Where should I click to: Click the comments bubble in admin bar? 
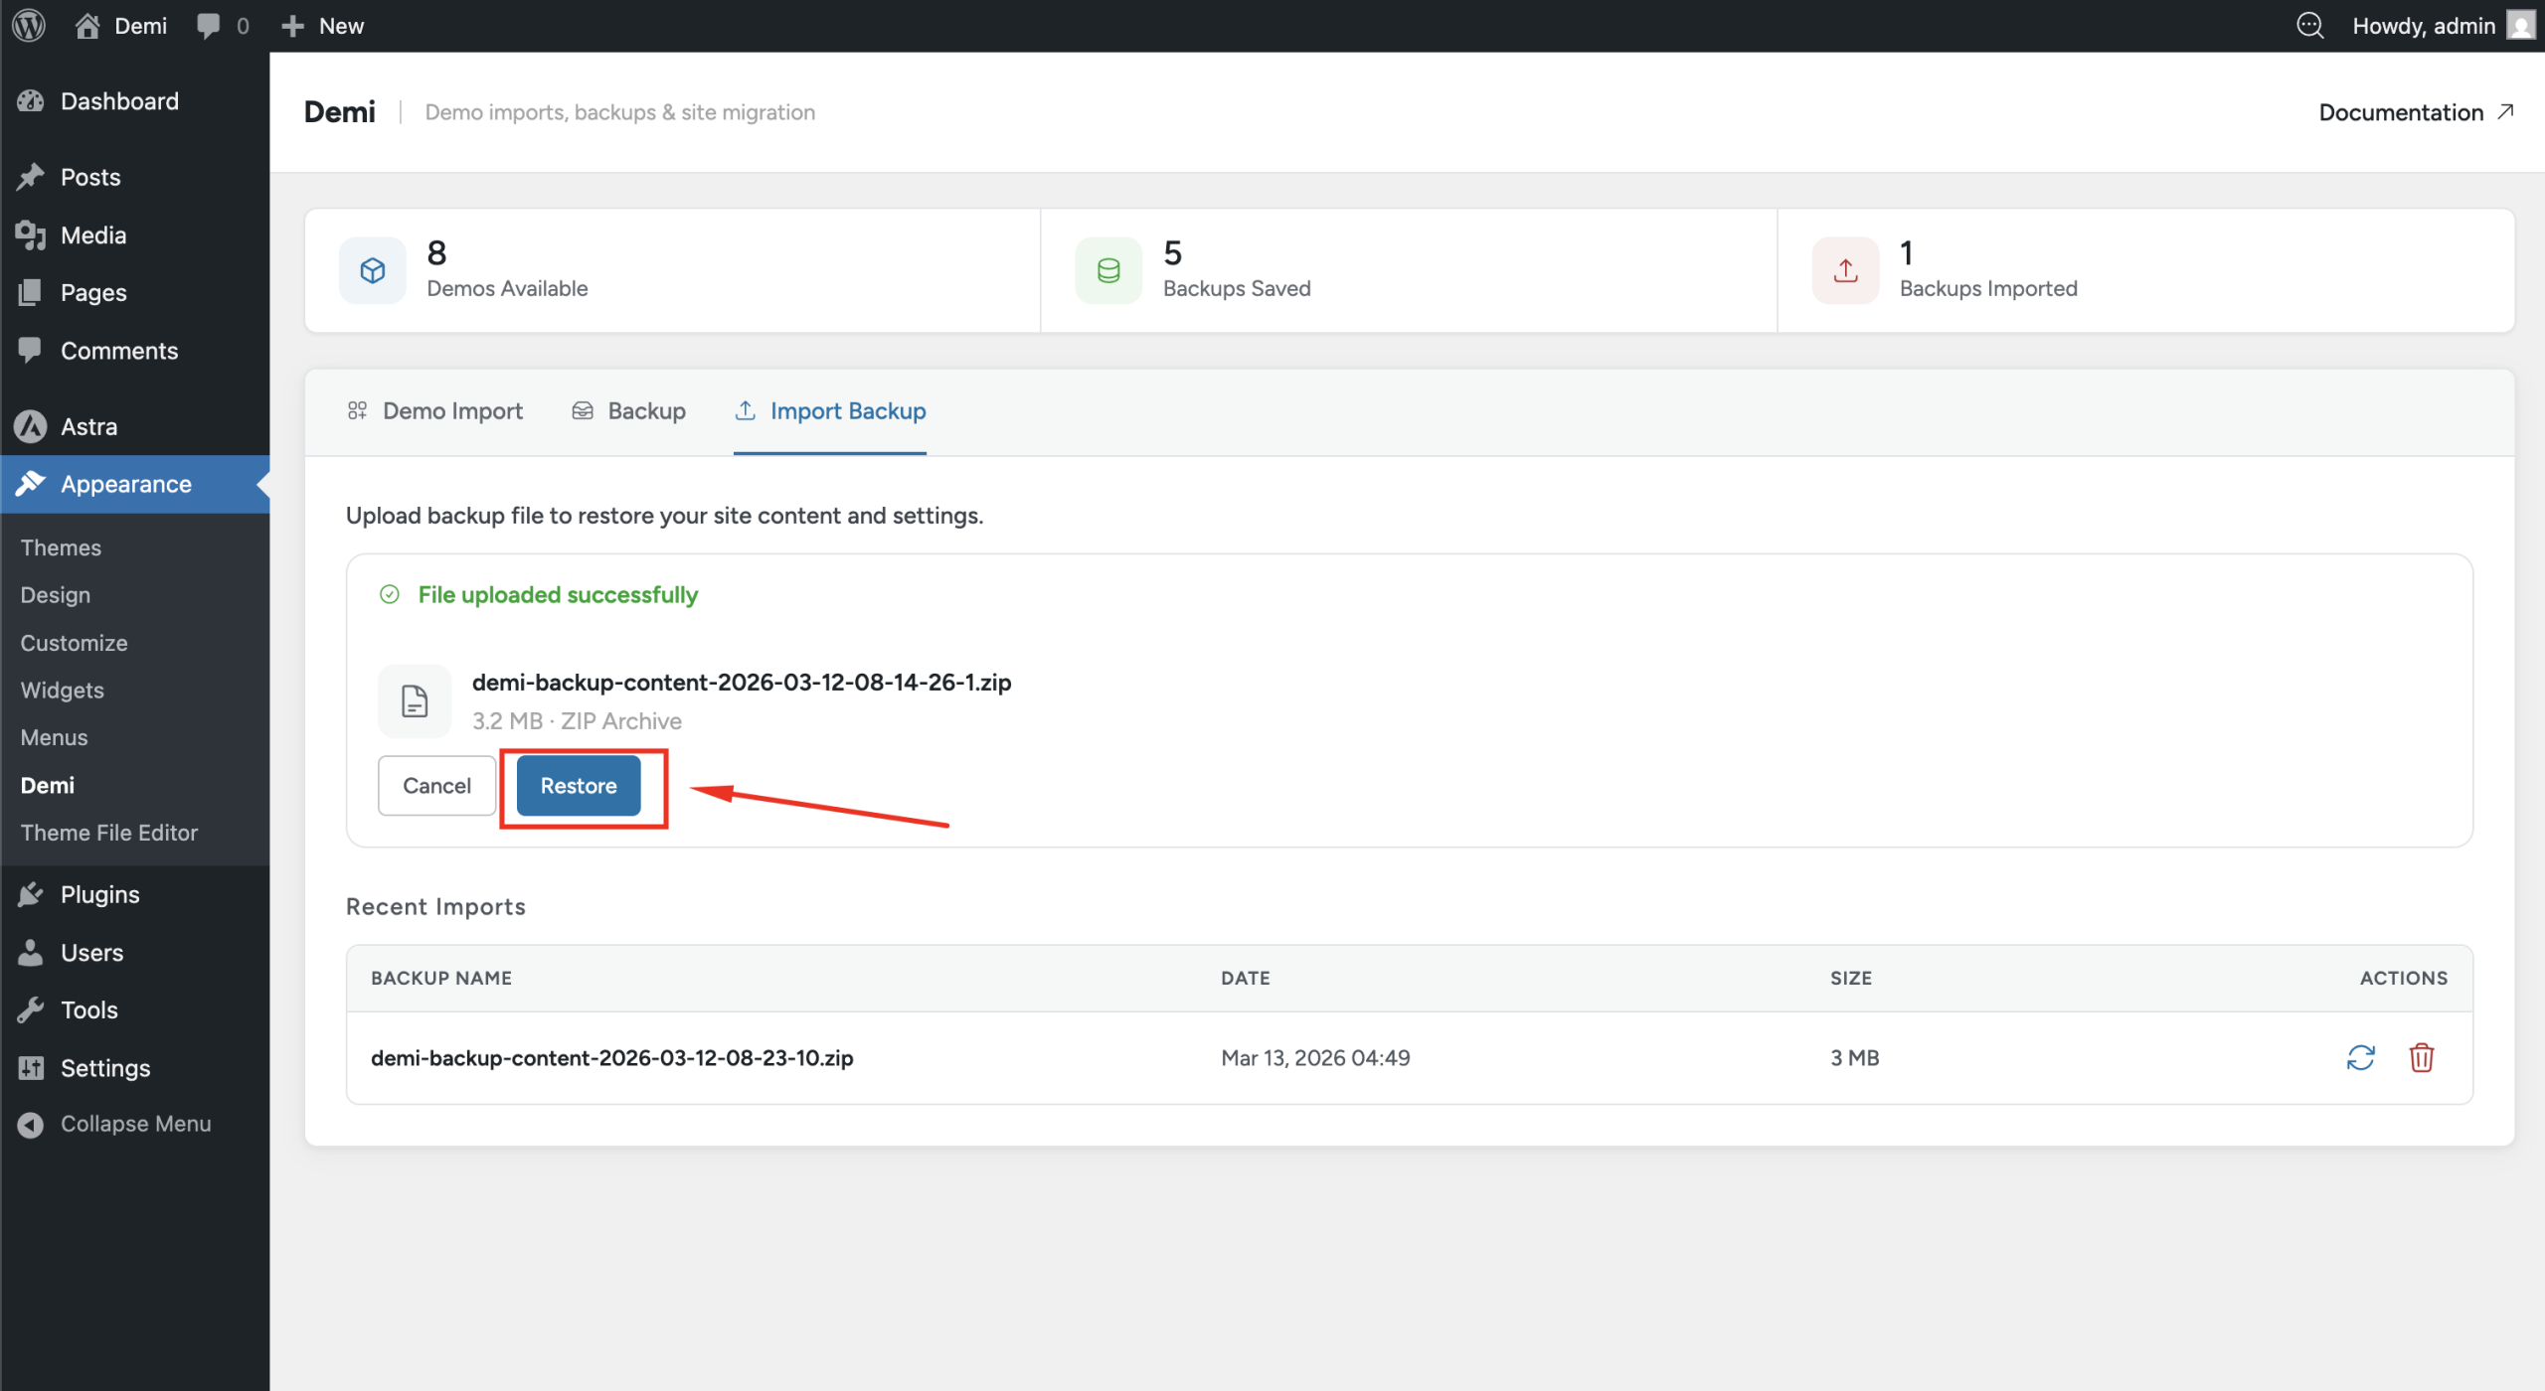[x=221, y=26]
